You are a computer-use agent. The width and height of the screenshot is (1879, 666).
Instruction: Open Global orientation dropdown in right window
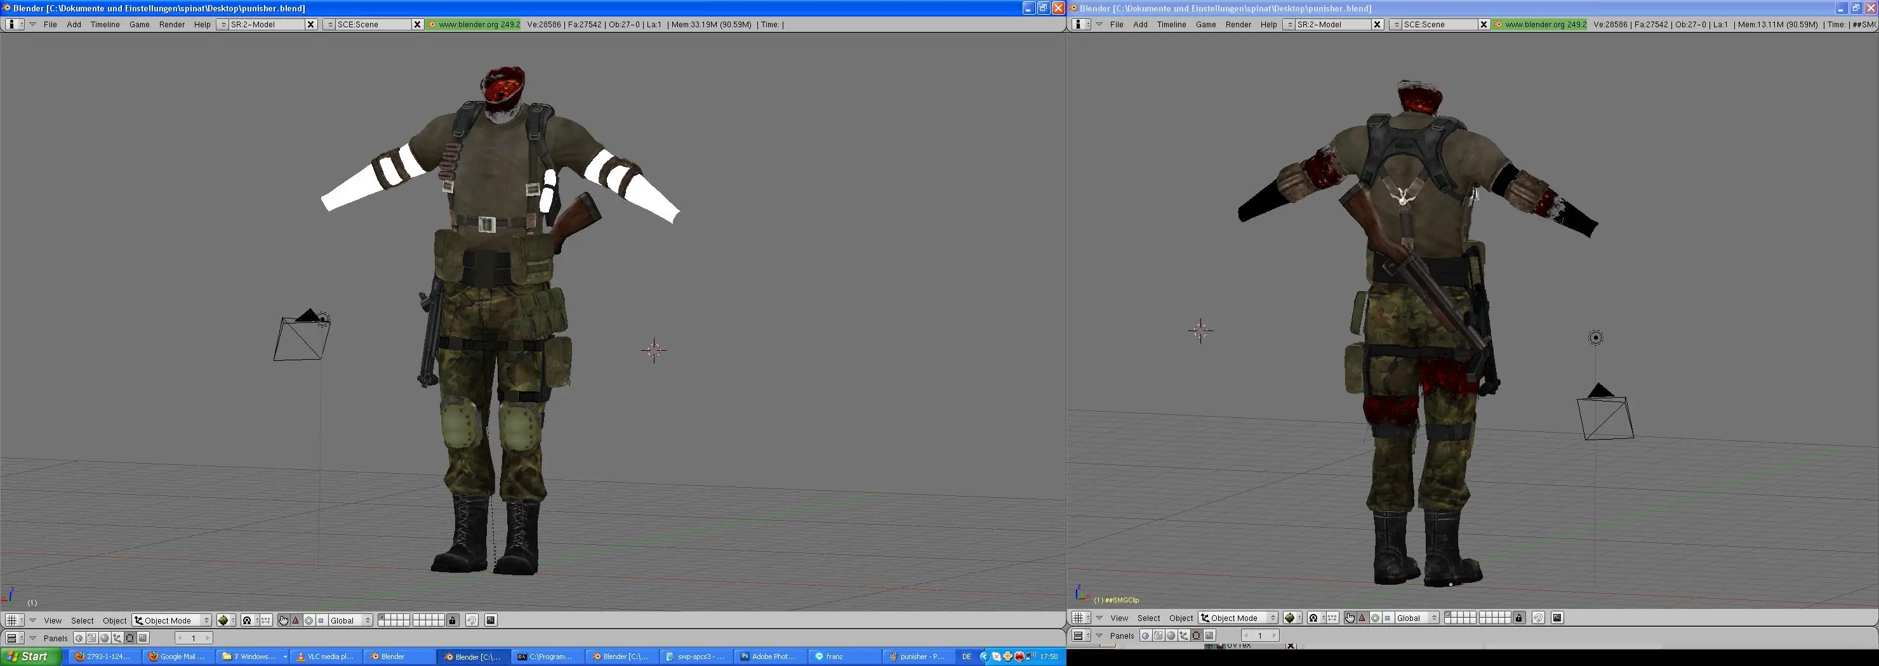[1418, 618]
